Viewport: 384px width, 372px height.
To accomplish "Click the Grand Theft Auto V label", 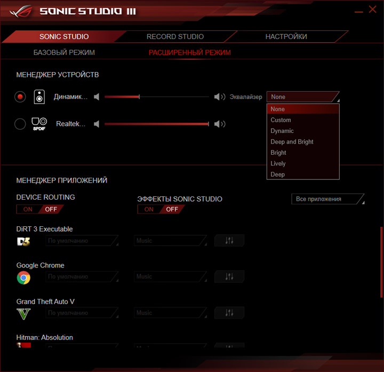I will [45, 302].
